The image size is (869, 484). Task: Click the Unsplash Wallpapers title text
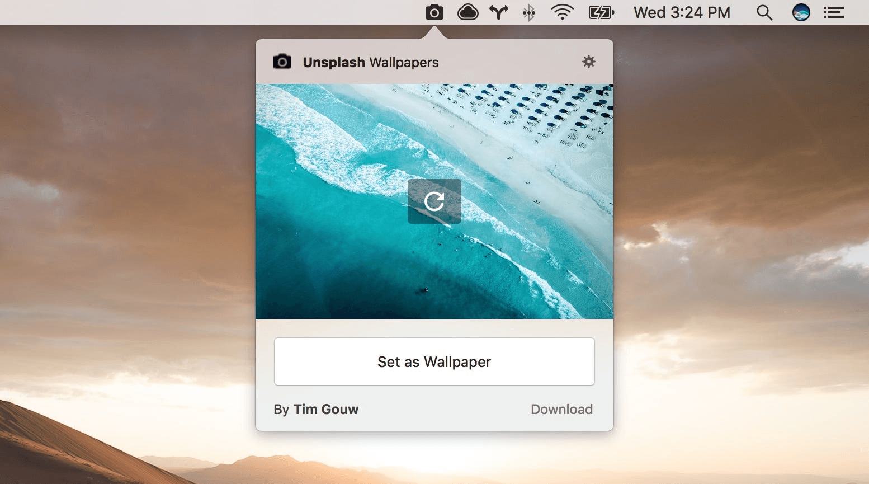pos(371,63)
